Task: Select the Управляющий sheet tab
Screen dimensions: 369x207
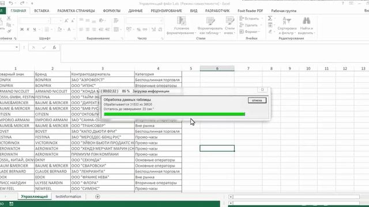Action: point(35,197)
